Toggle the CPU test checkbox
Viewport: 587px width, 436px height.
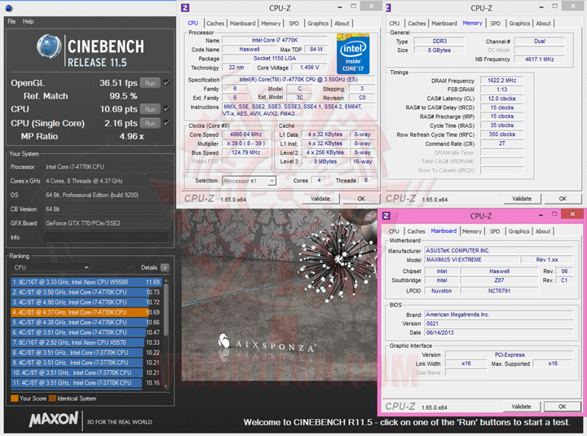(166, 108)
